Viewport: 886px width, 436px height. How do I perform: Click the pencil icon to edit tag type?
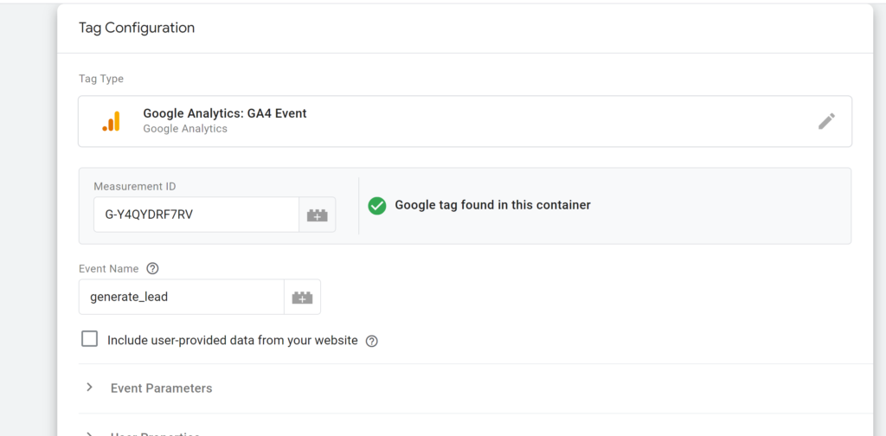(x=826, y=121)
